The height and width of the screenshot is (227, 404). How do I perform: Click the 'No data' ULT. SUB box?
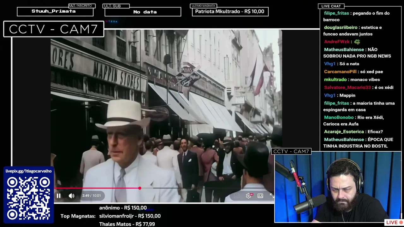point(143,12)
